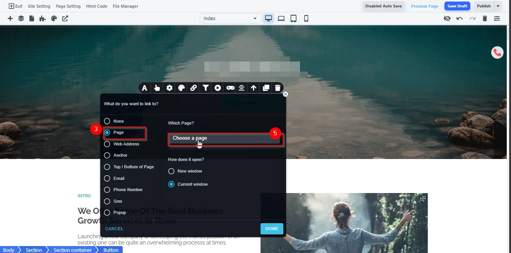Click the expand image icon on photo
The image size is (511, 253).
pos(423,198)
